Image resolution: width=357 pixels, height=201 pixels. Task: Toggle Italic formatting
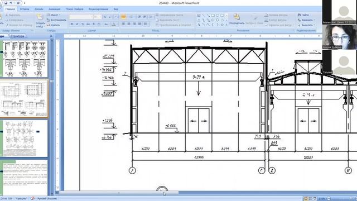pyautogui.click(x=77, y=24)
